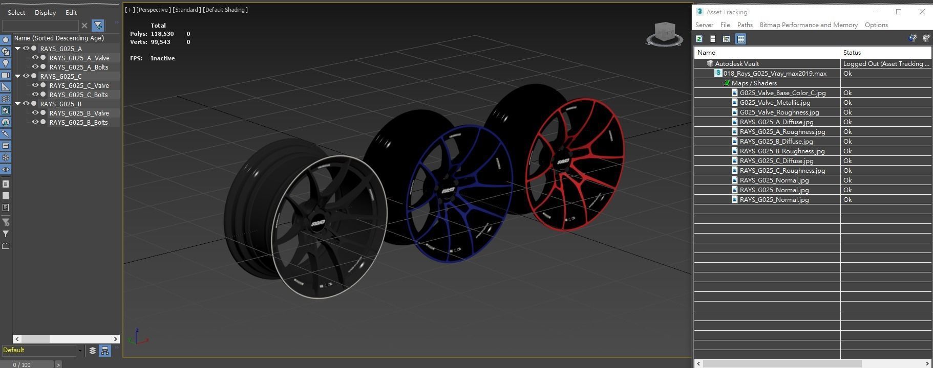Hide RAYS_G025_C via its eye icon
933x368 pixels.
pos(26,76)
